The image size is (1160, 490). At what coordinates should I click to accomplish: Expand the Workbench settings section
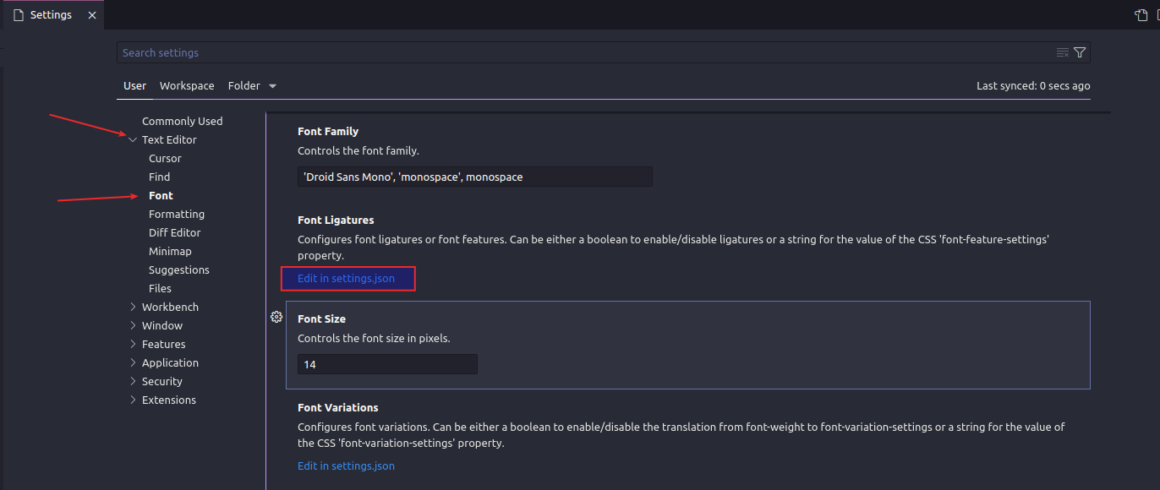click(133, 307)
